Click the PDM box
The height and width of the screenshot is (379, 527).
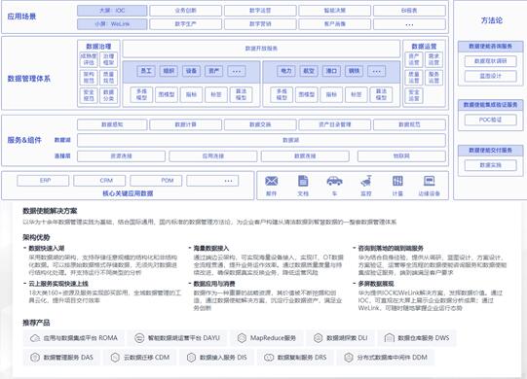(x=156, y=181)
